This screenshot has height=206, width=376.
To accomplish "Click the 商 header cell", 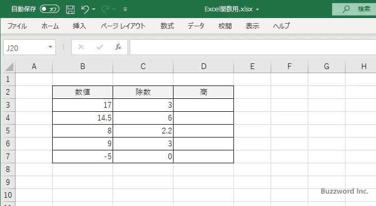I will [x=203, y=92].
